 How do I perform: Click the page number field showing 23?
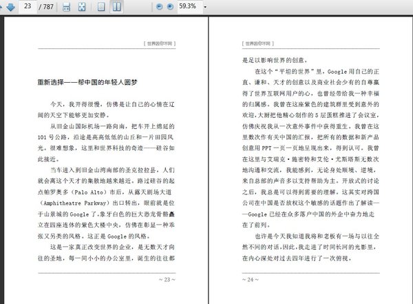[x=28, y=6]
